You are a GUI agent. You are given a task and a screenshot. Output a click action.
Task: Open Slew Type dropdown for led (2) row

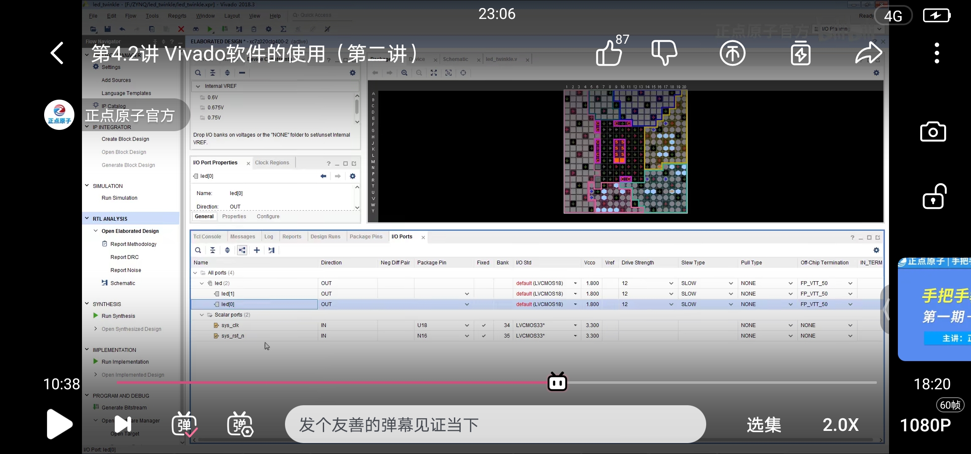(x=731, y=283)
